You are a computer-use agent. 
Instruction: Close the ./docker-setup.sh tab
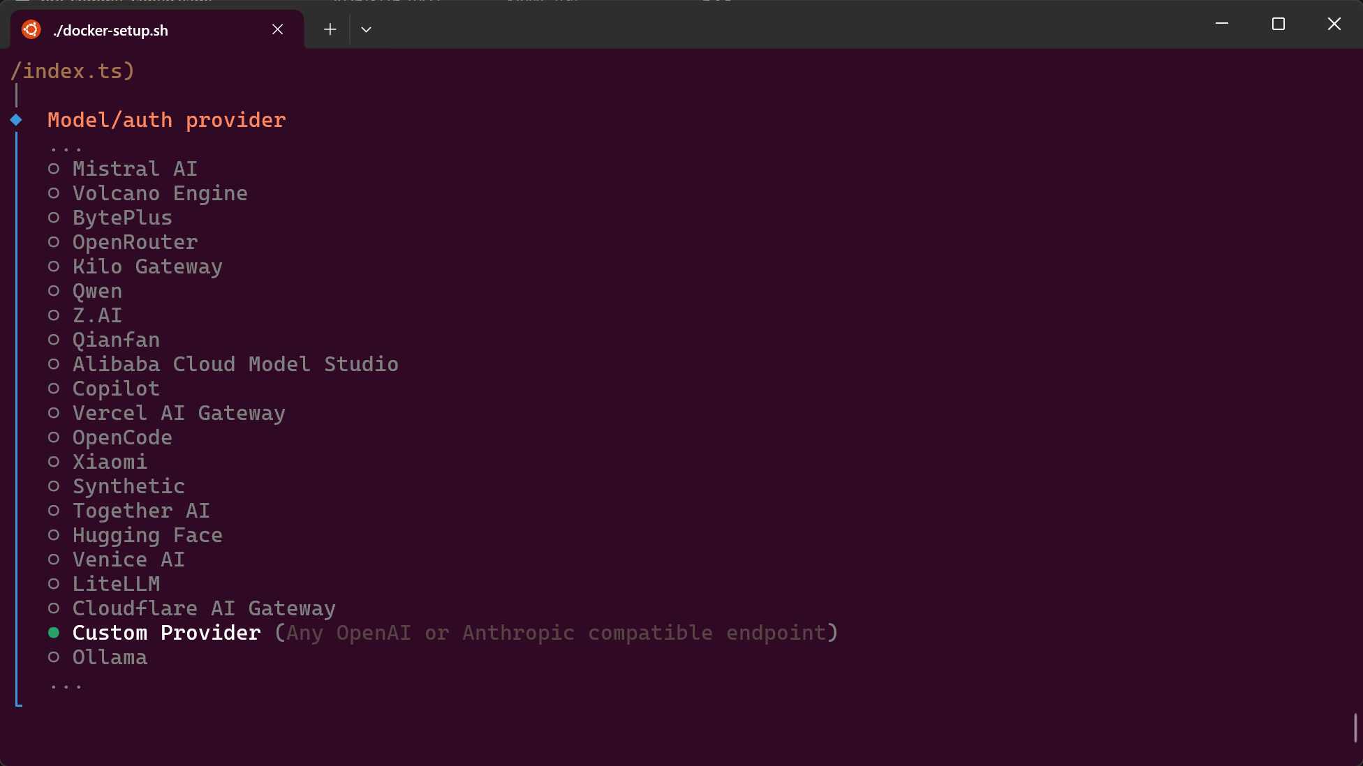277,29
